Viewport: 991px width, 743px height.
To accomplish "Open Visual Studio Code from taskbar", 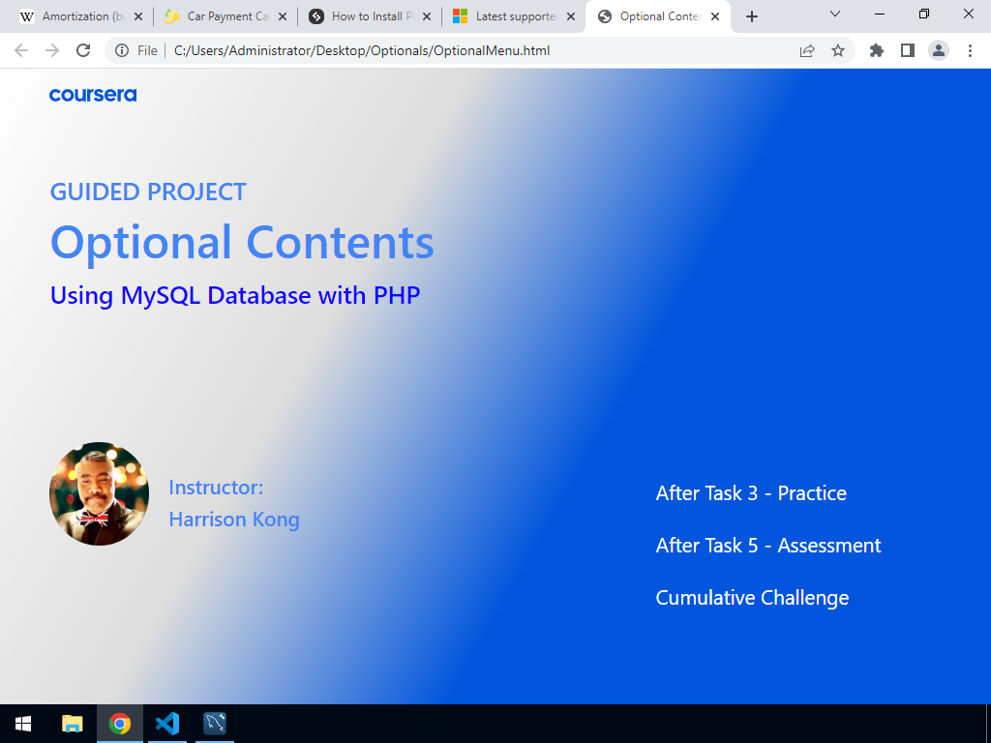I will pyautogui.click(x=167, y=724).
